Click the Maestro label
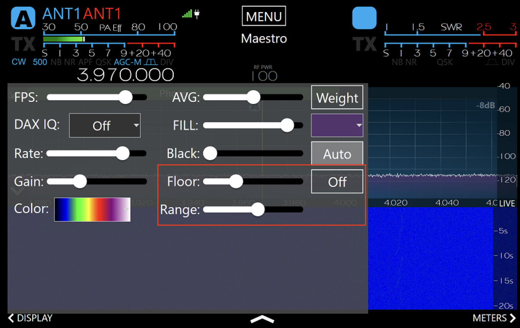Viewport: 520px width, 328px height. point(264,38)
